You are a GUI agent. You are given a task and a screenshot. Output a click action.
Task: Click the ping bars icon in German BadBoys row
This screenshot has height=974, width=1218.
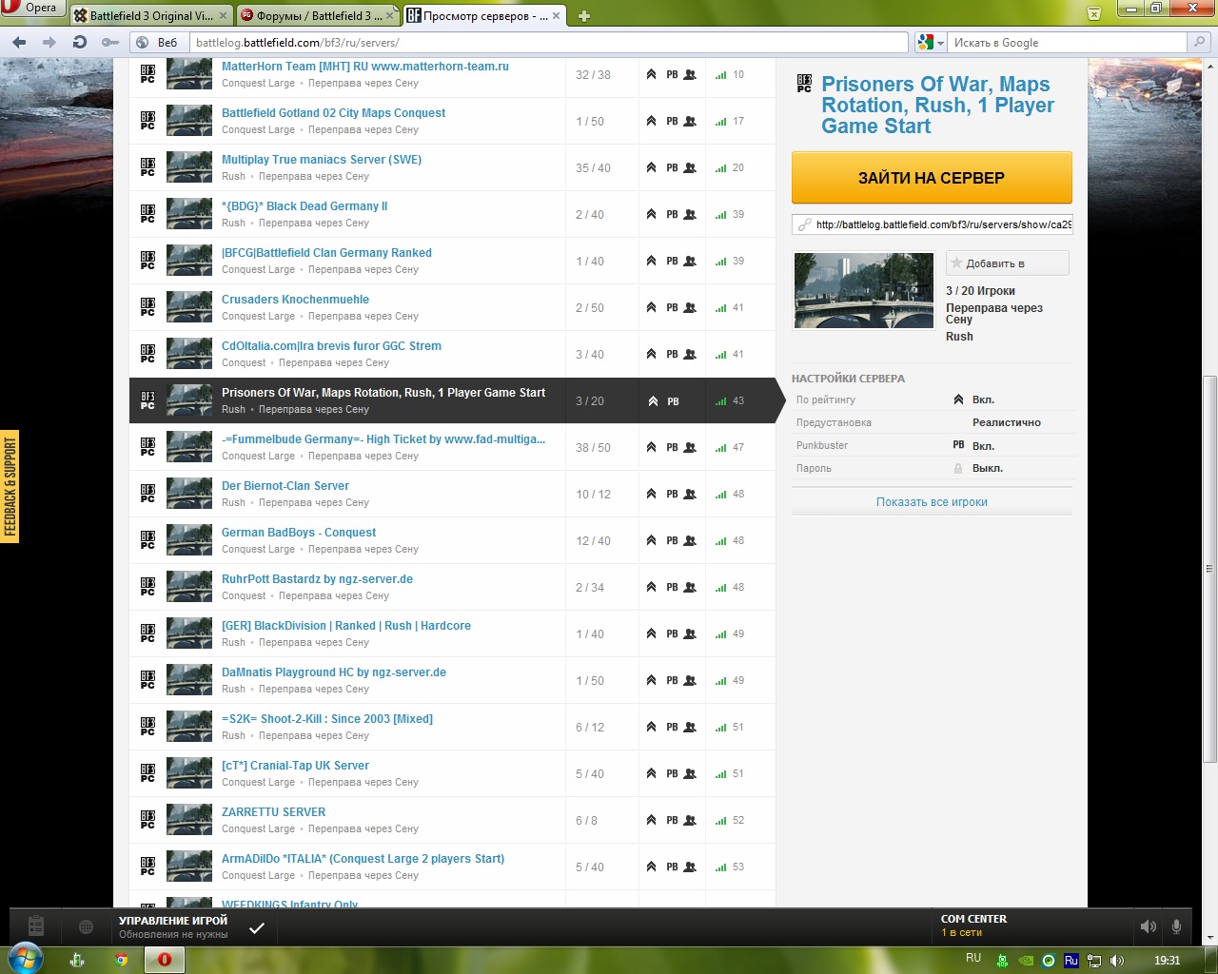[720, 540]
